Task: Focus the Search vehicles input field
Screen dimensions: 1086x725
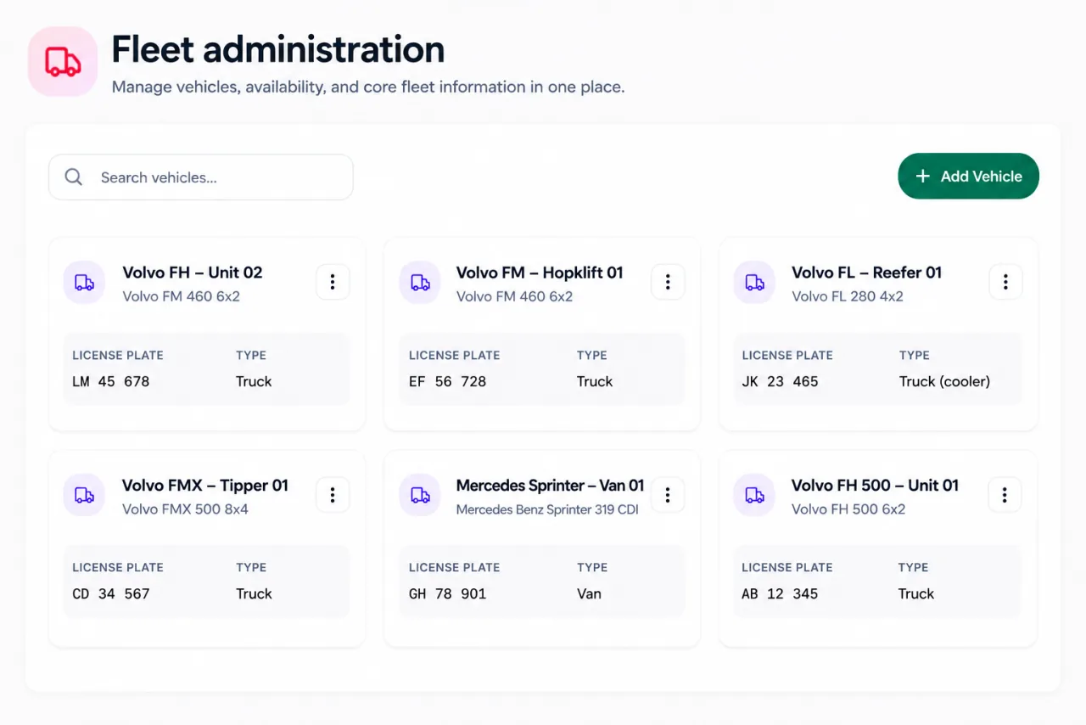Action: tap(200, 177)
